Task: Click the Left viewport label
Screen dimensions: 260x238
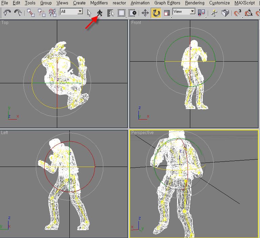Action: (4, 132)
